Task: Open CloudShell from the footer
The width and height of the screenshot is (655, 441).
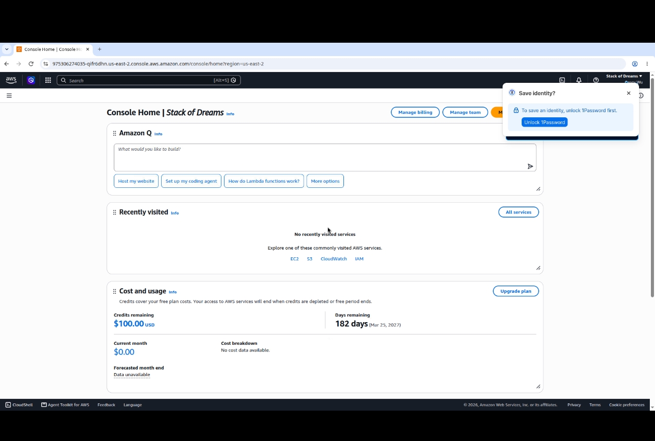Action: tap(19, 405)
